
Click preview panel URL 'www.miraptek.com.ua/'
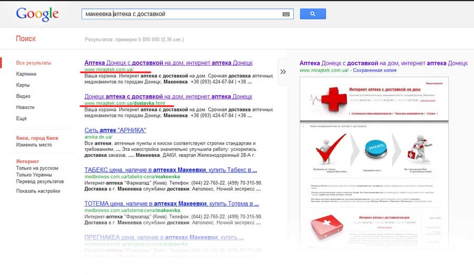point(324,70)
